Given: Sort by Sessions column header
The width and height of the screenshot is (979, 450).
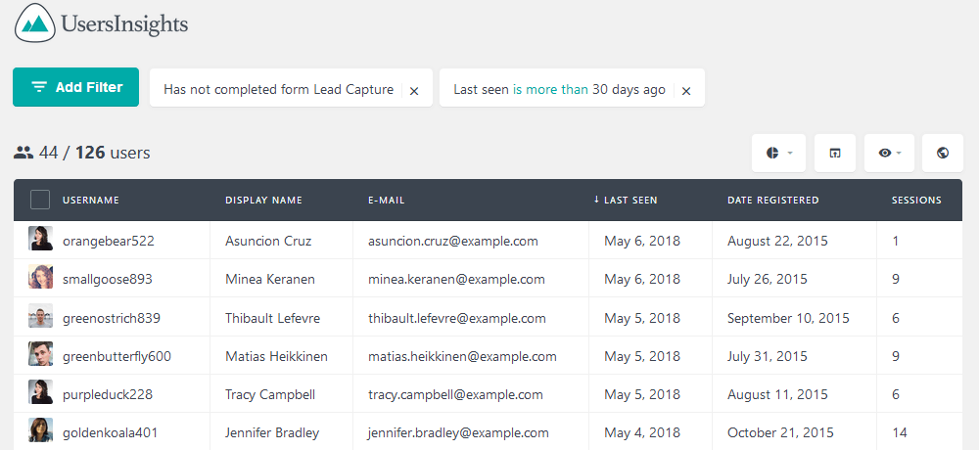Looking at the screenshot, I should (x=916, y=201).
